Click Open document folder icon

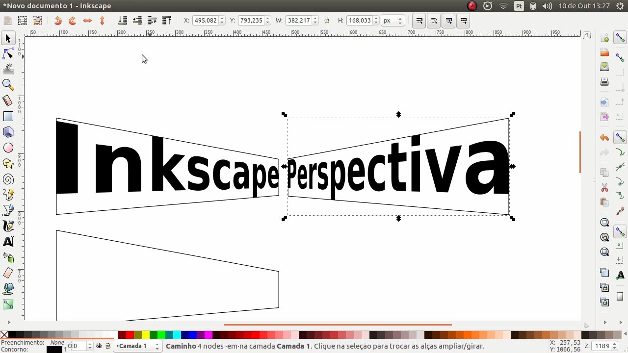(x=604, y=52)
